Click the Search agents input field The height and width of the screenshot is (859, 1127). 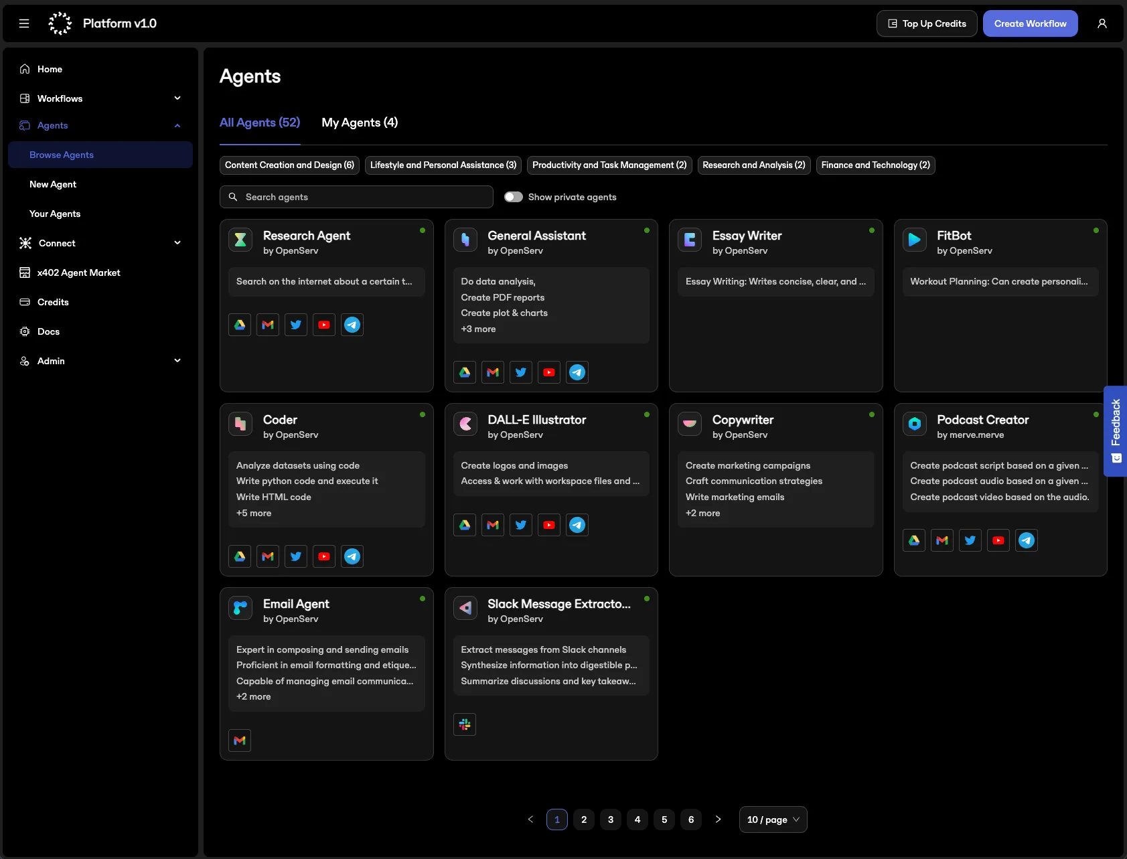[356, 197]
